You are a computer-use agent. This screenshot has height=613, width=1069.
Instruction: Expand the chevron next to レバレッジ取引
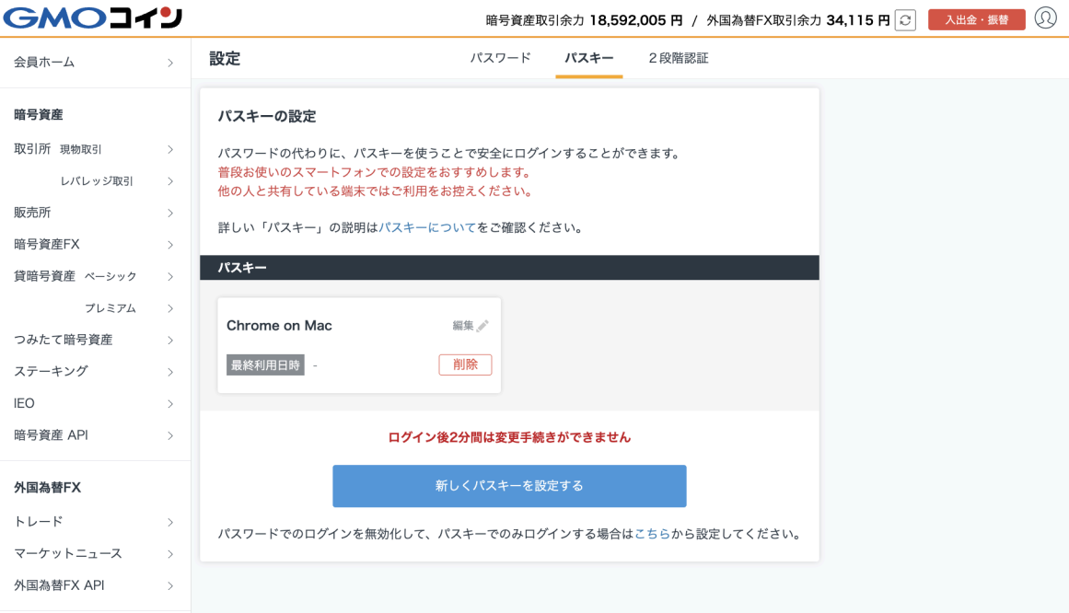click(x=170, y=181)
